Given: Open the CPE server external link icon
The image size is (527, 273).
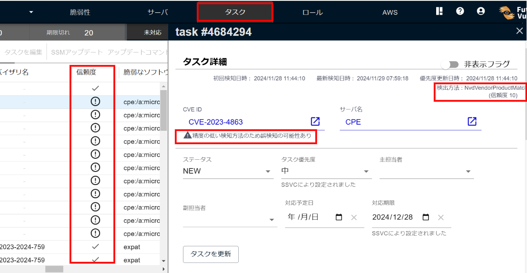Looking at the screenshot, I should coord(472,122).
